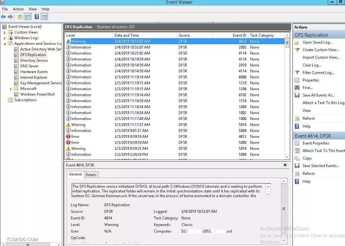Sort by Event ID column header
Image resolution: width=345 pixels, height=246 pixels.
pos(230,35)
